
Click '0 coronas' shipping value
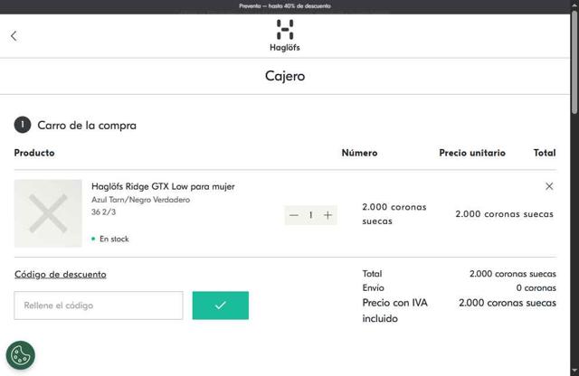coord(536,287)
